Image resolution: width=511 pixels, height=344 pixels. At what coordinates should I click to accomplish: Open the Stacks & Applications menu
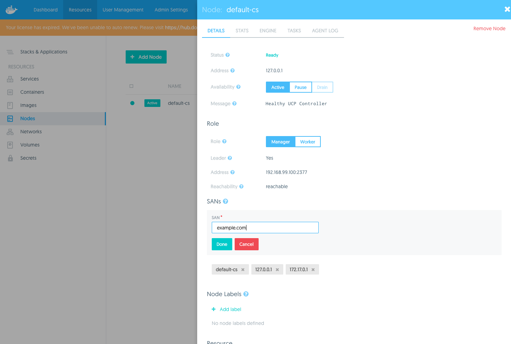44,52
